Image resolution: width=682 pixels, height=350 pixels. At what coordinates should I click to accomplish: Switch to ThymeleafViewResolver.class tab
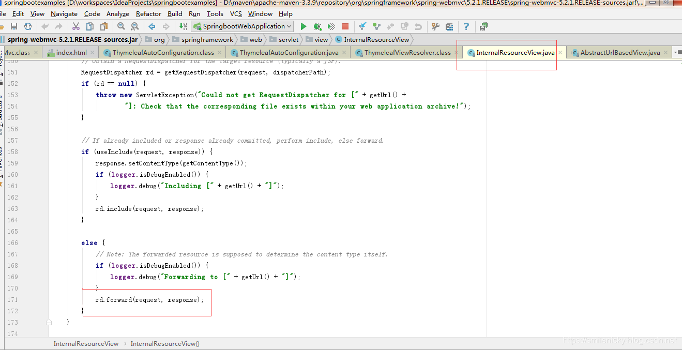[x=407, y=53]
